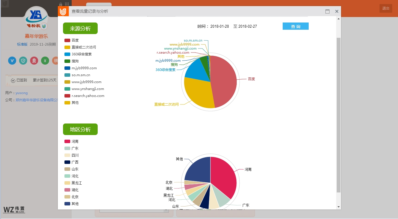The width and height of the screenshot is (398, 219).
Task: Toggle 百度 legend item in source analysis
Action: point(72,40)
